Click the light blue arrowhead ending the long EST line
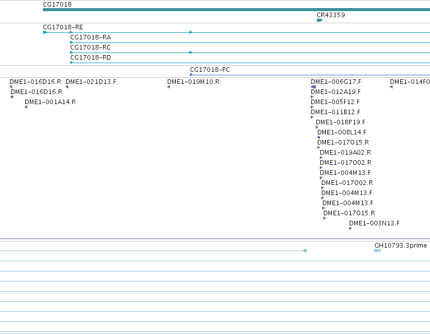This screenshot has width=430, height=334. click(305, 251)
